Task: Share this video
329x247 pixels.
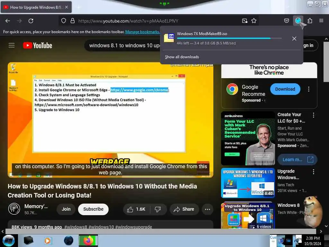Action: point(184,209)
